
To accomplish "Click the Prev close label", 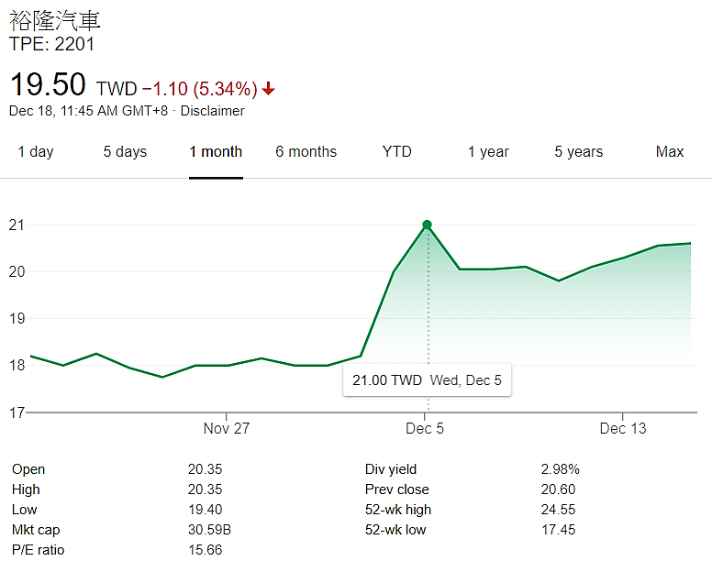I will (397, 489).
